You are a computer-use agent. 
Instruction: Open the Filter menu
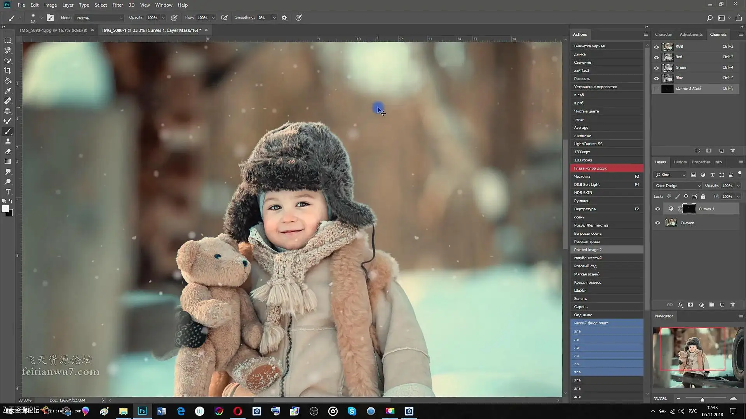(x=117, y=5)
